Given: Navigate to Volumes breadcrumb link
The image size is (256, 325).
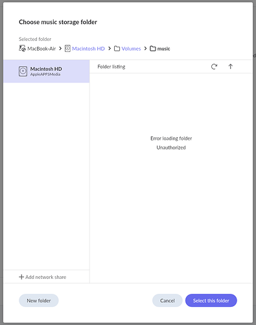Looking at the screenshot, I should (131, 49).
